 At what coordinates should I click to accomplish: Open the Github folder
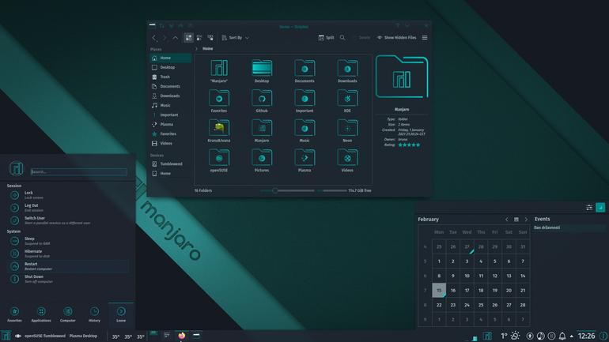[262, 101]
